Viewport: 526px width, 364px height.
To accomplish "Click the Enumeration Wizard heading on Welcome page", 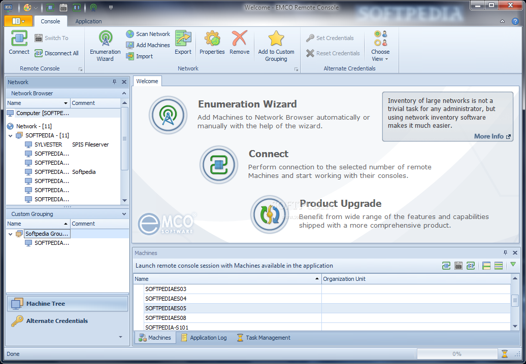I will point(247,104).
